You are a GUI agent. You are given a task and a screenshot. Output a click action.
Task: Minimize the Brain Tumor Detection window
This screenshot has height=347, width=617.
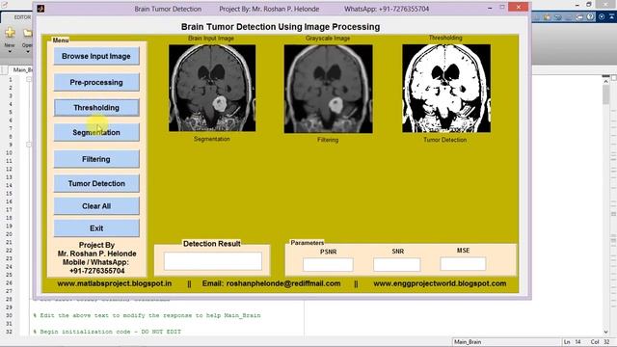click(x=490, y=8)
